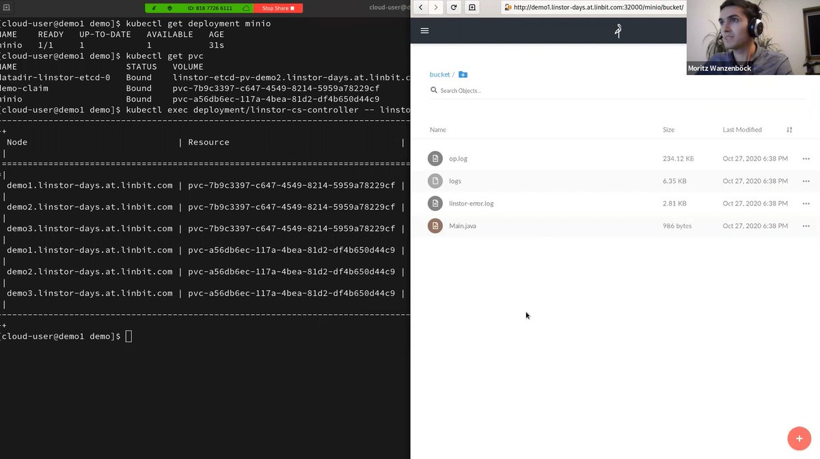Image resolution: width=820 pixels, height=459 pixels.
Task: Click the logs file name
Action: 455,181
